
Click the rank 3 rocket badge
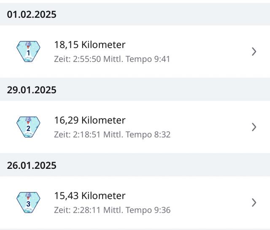tap(28, 203)
